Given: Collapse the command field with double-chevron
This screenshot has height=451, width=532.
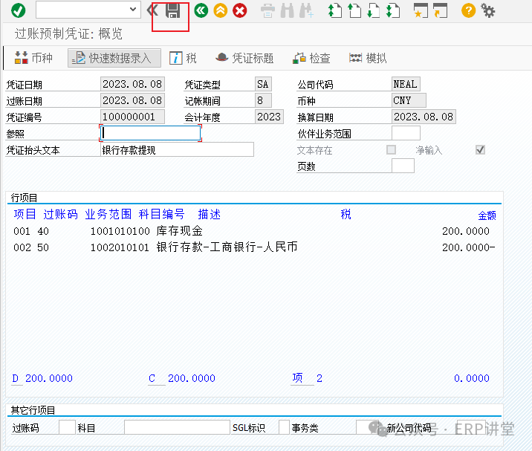Looking at the screenshot, I should pos(152,10).
